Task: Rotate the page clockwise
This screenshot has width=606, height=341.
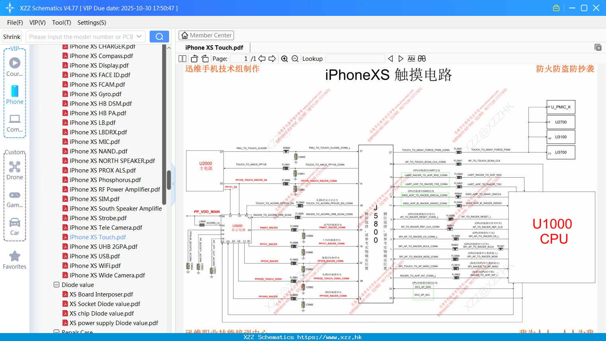Action: [205, 58]
